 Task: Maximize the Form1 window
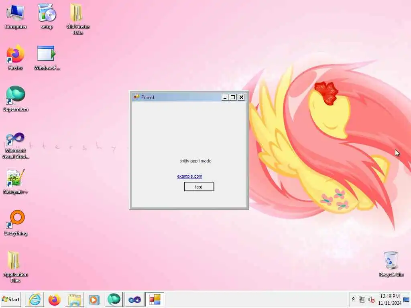(233, 97)
